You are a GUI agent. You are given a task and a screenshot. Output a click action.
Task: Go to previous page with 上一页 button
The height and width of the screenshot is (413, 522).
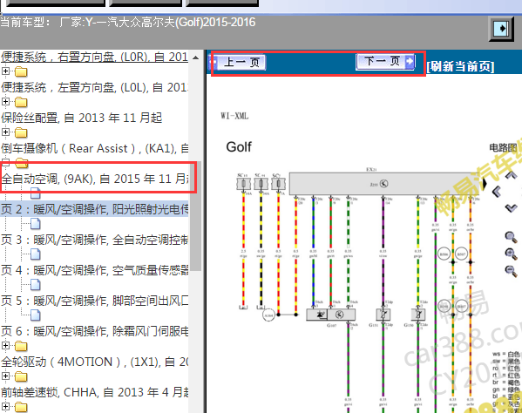237,62
